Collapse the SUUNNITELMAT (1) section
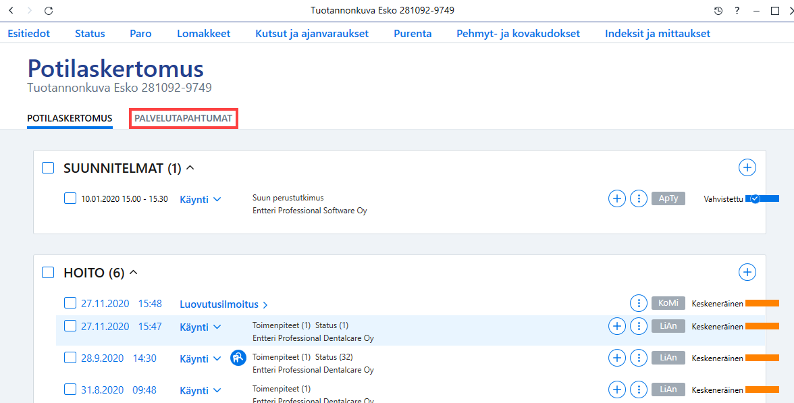This screenshot has height=403, width=794. coord(190,167)
